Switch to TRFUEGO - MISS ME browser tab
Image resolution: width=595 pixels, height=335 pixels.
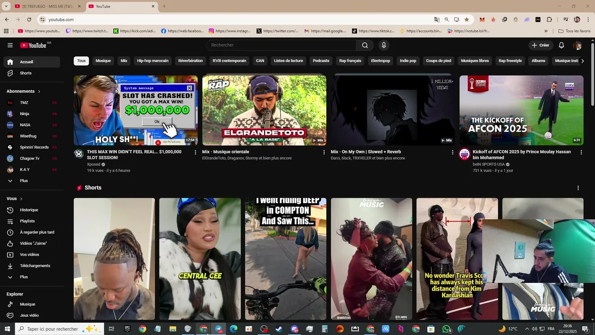tap(47, 7)
